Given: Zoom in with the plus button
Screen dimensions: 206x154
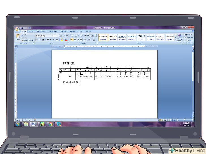Looking at the screenshot, I should click(193, 120).
